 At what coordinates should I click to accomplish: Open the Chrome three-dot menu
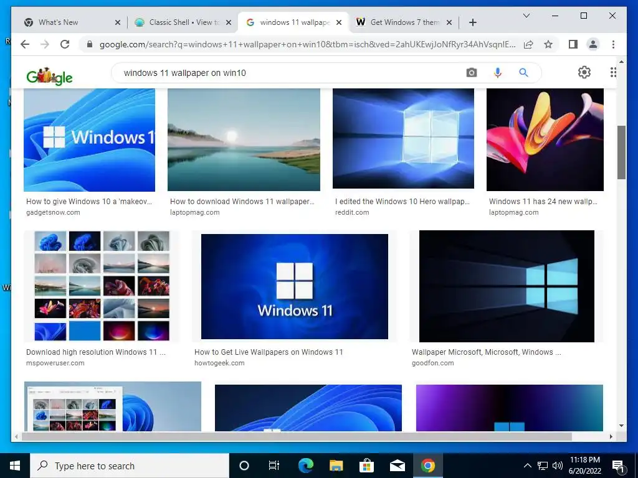[x=613, y=44]
